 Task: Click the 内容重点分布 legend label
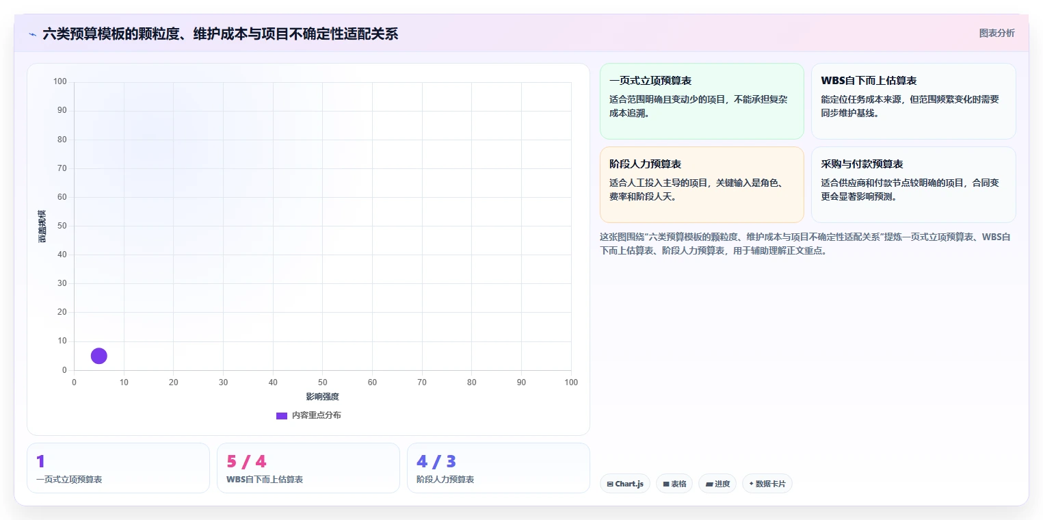tap(316, 415)
